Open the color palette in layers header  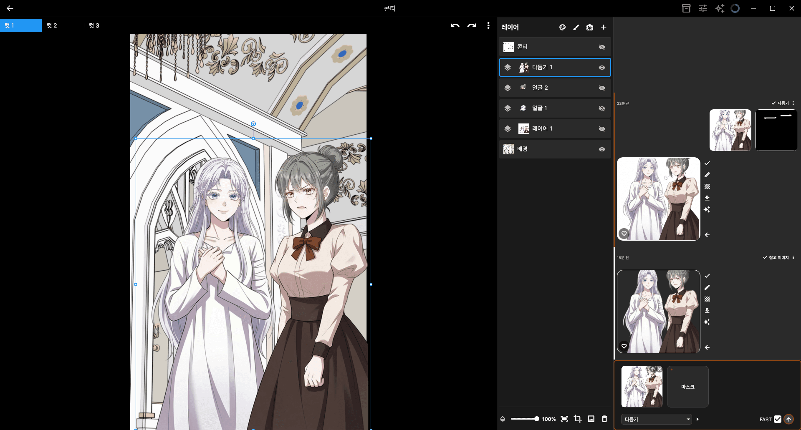562,28
